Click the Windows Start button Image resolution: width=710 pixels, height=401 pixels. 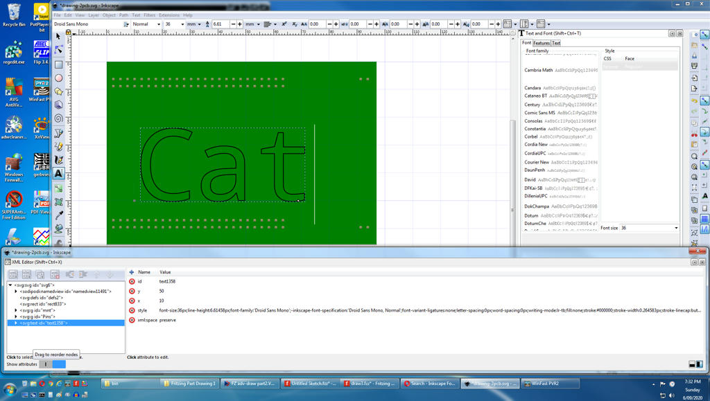point(10,389)
